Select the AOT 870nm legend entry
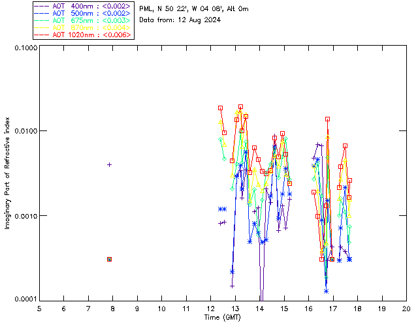Screen dimensions: 418x334 tap(91, 27)
